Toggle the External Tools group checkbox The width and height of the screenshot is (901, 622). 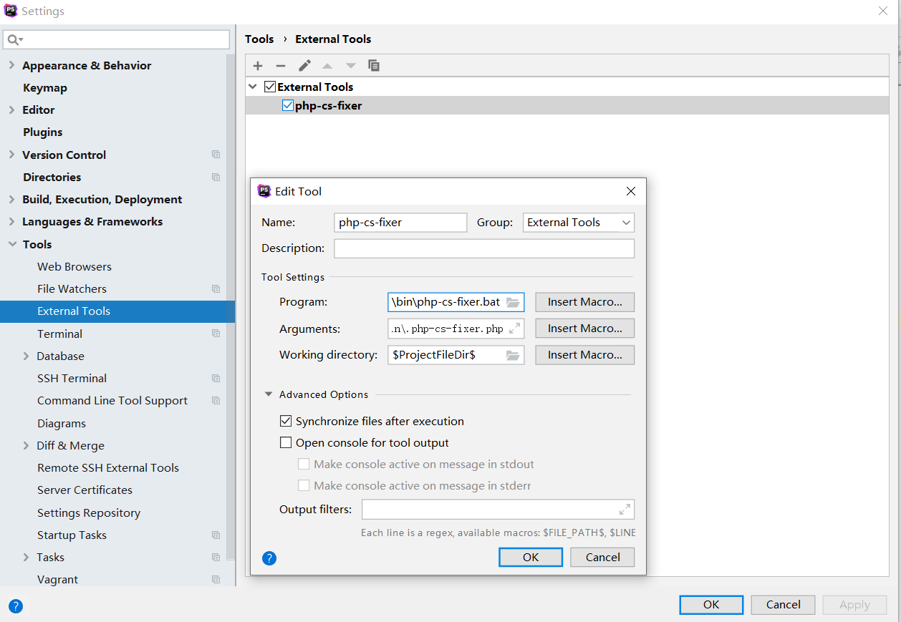[270, 87]
